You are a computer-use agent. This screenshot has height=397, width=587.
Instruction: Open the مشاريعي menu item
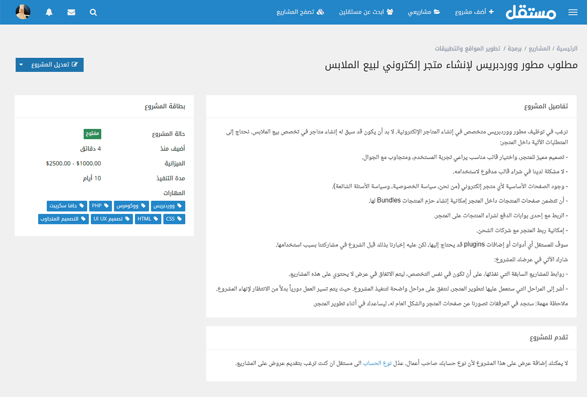[424, 12]
